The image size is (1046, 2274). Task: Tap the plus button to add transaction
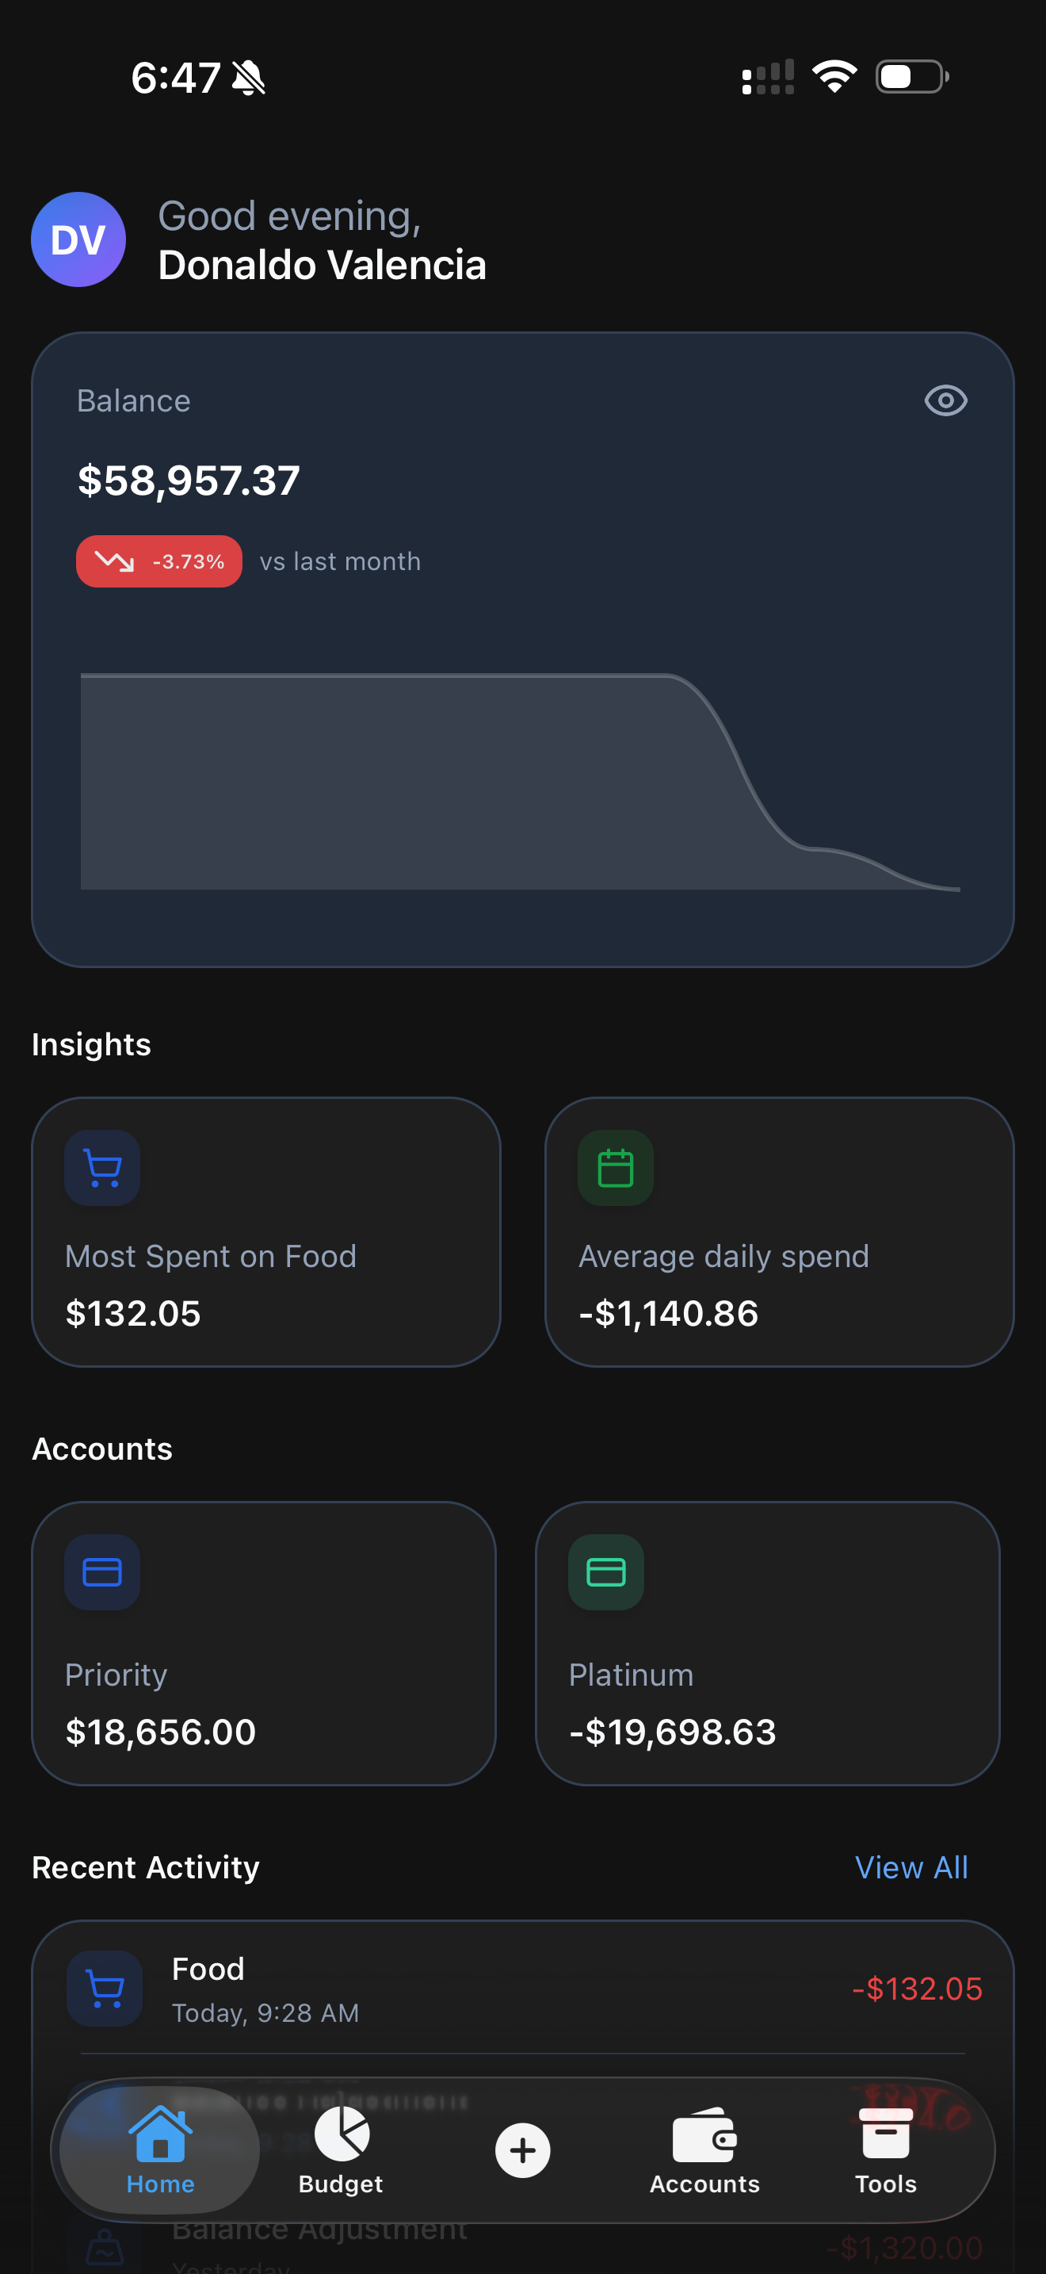(x=523, y=2150)
